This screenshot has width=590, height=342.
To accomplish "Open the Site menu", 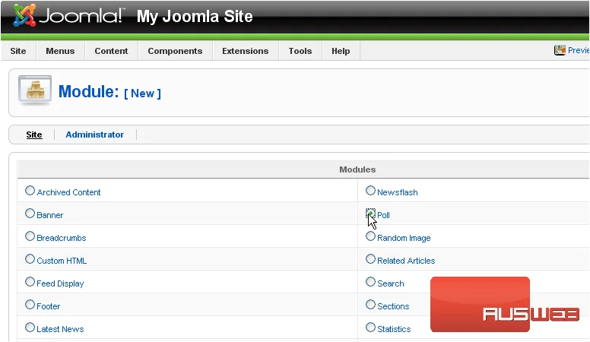I will (18, 51).
